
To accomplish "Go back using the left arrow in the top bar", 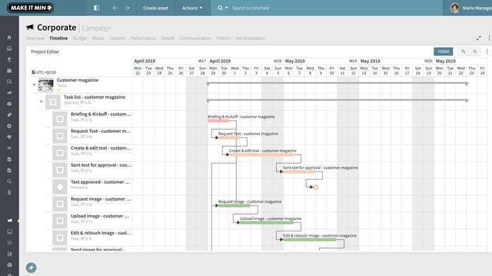I will [x=115, y=8].
